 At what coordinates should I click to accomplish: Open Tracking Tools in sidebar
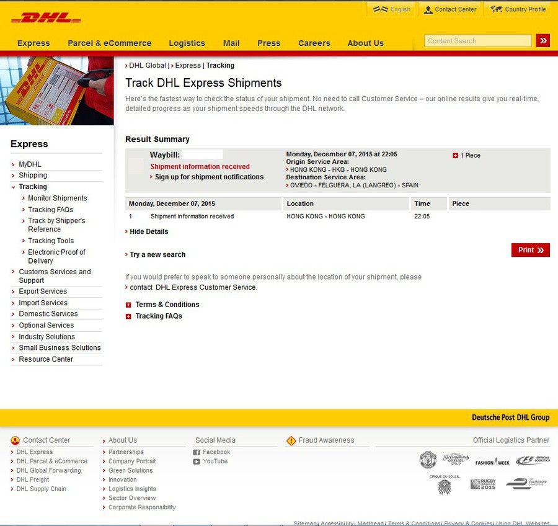click(51, 241)
